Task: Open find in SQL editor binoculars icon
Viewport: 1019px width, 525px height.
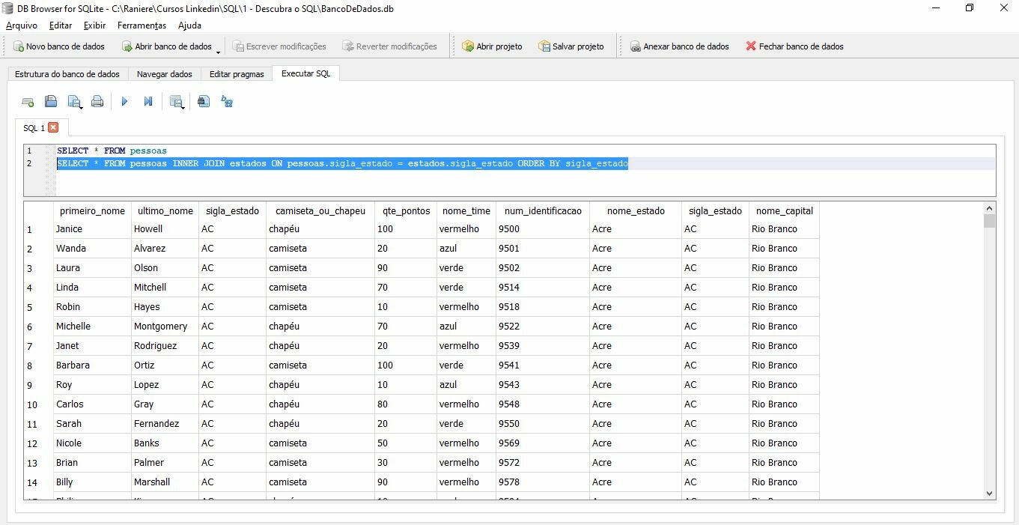Action: (x=204, y=102)
